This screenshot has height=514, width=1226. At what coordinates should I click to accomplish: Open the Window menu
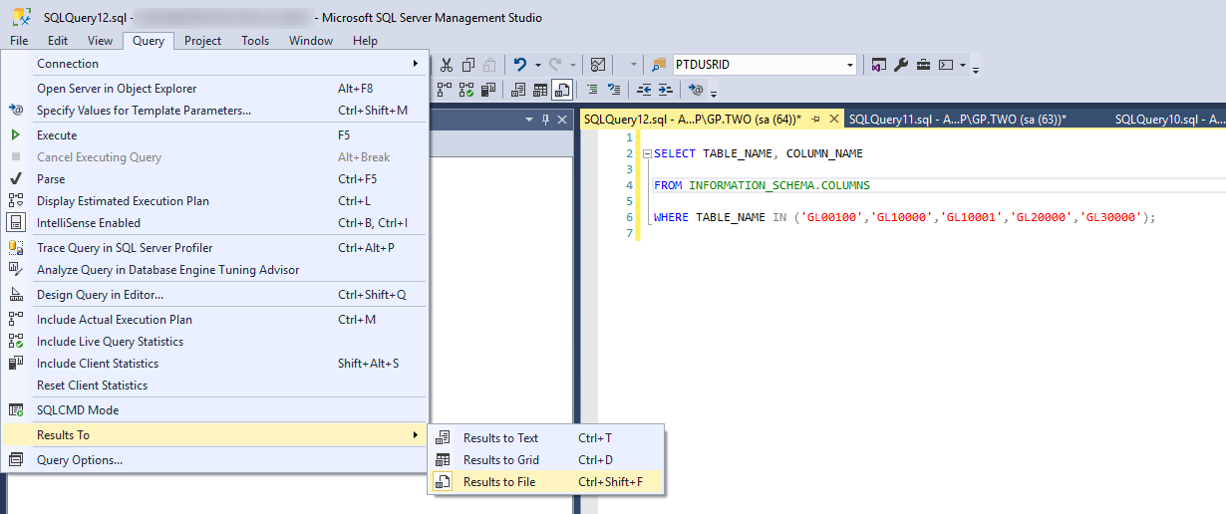[311, 41]
